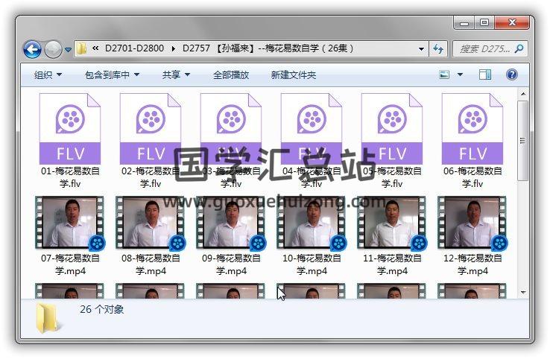Click 新建文件夹 button
Image resolution: width=550 pixels, height=359 pixels.
click(293, 74)
